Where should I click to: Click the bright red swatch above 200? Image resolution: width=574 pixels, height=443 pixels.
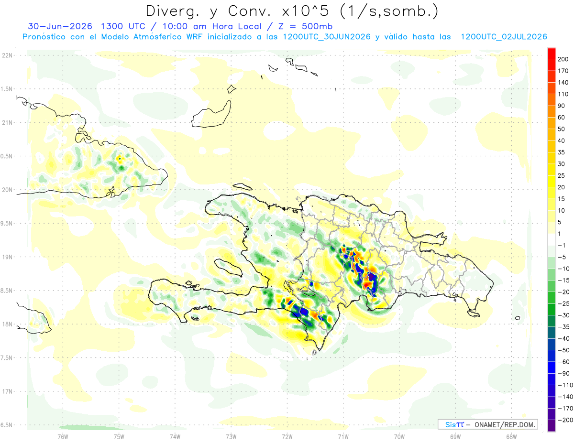click(552, 54)
